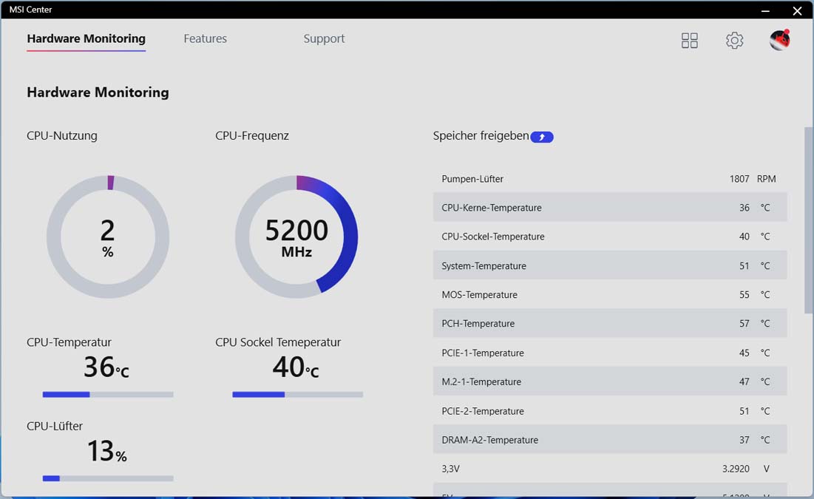Minimize the MSI Center window

[765, 10]
